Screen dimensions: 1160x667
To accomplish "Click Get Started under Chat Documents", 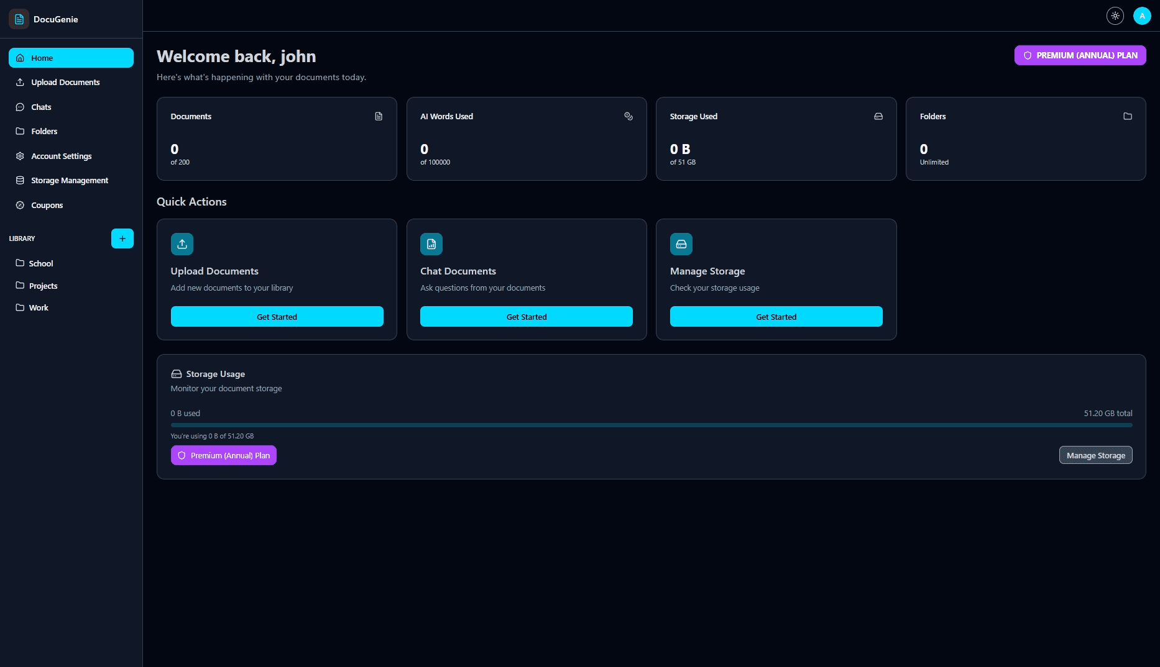I will (526, 316).
